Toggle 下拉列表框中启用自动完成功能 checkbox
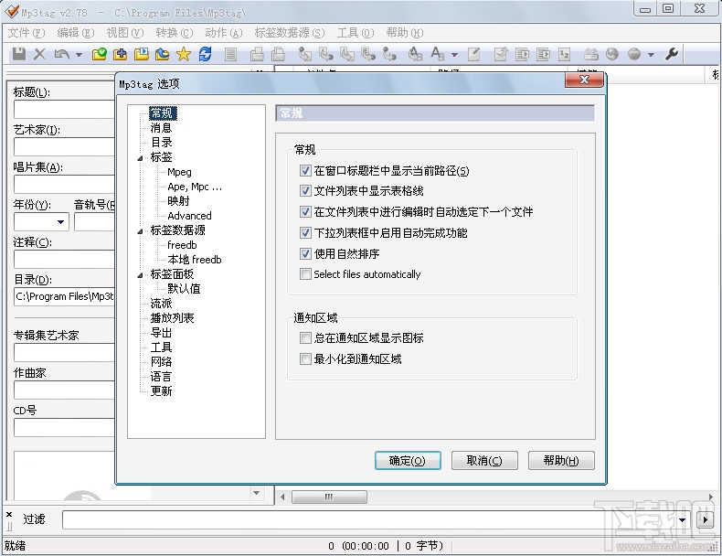Viewport: 722px width, 556px height. [x=305, y=232]
